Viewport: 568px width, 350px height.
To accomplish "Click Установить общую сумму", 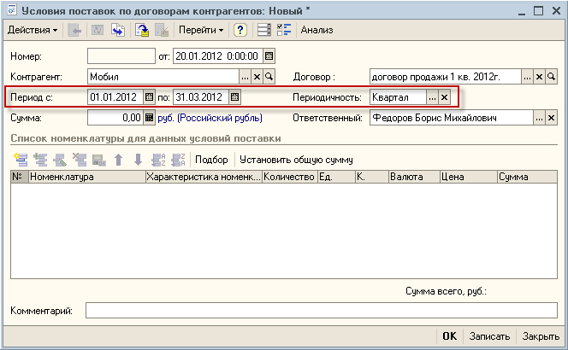I will pos(296,160).
